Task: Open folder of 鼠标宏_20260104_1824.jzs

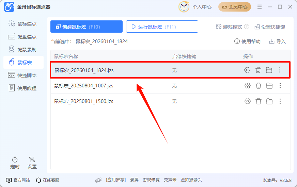Action: (x=269, y=70)
